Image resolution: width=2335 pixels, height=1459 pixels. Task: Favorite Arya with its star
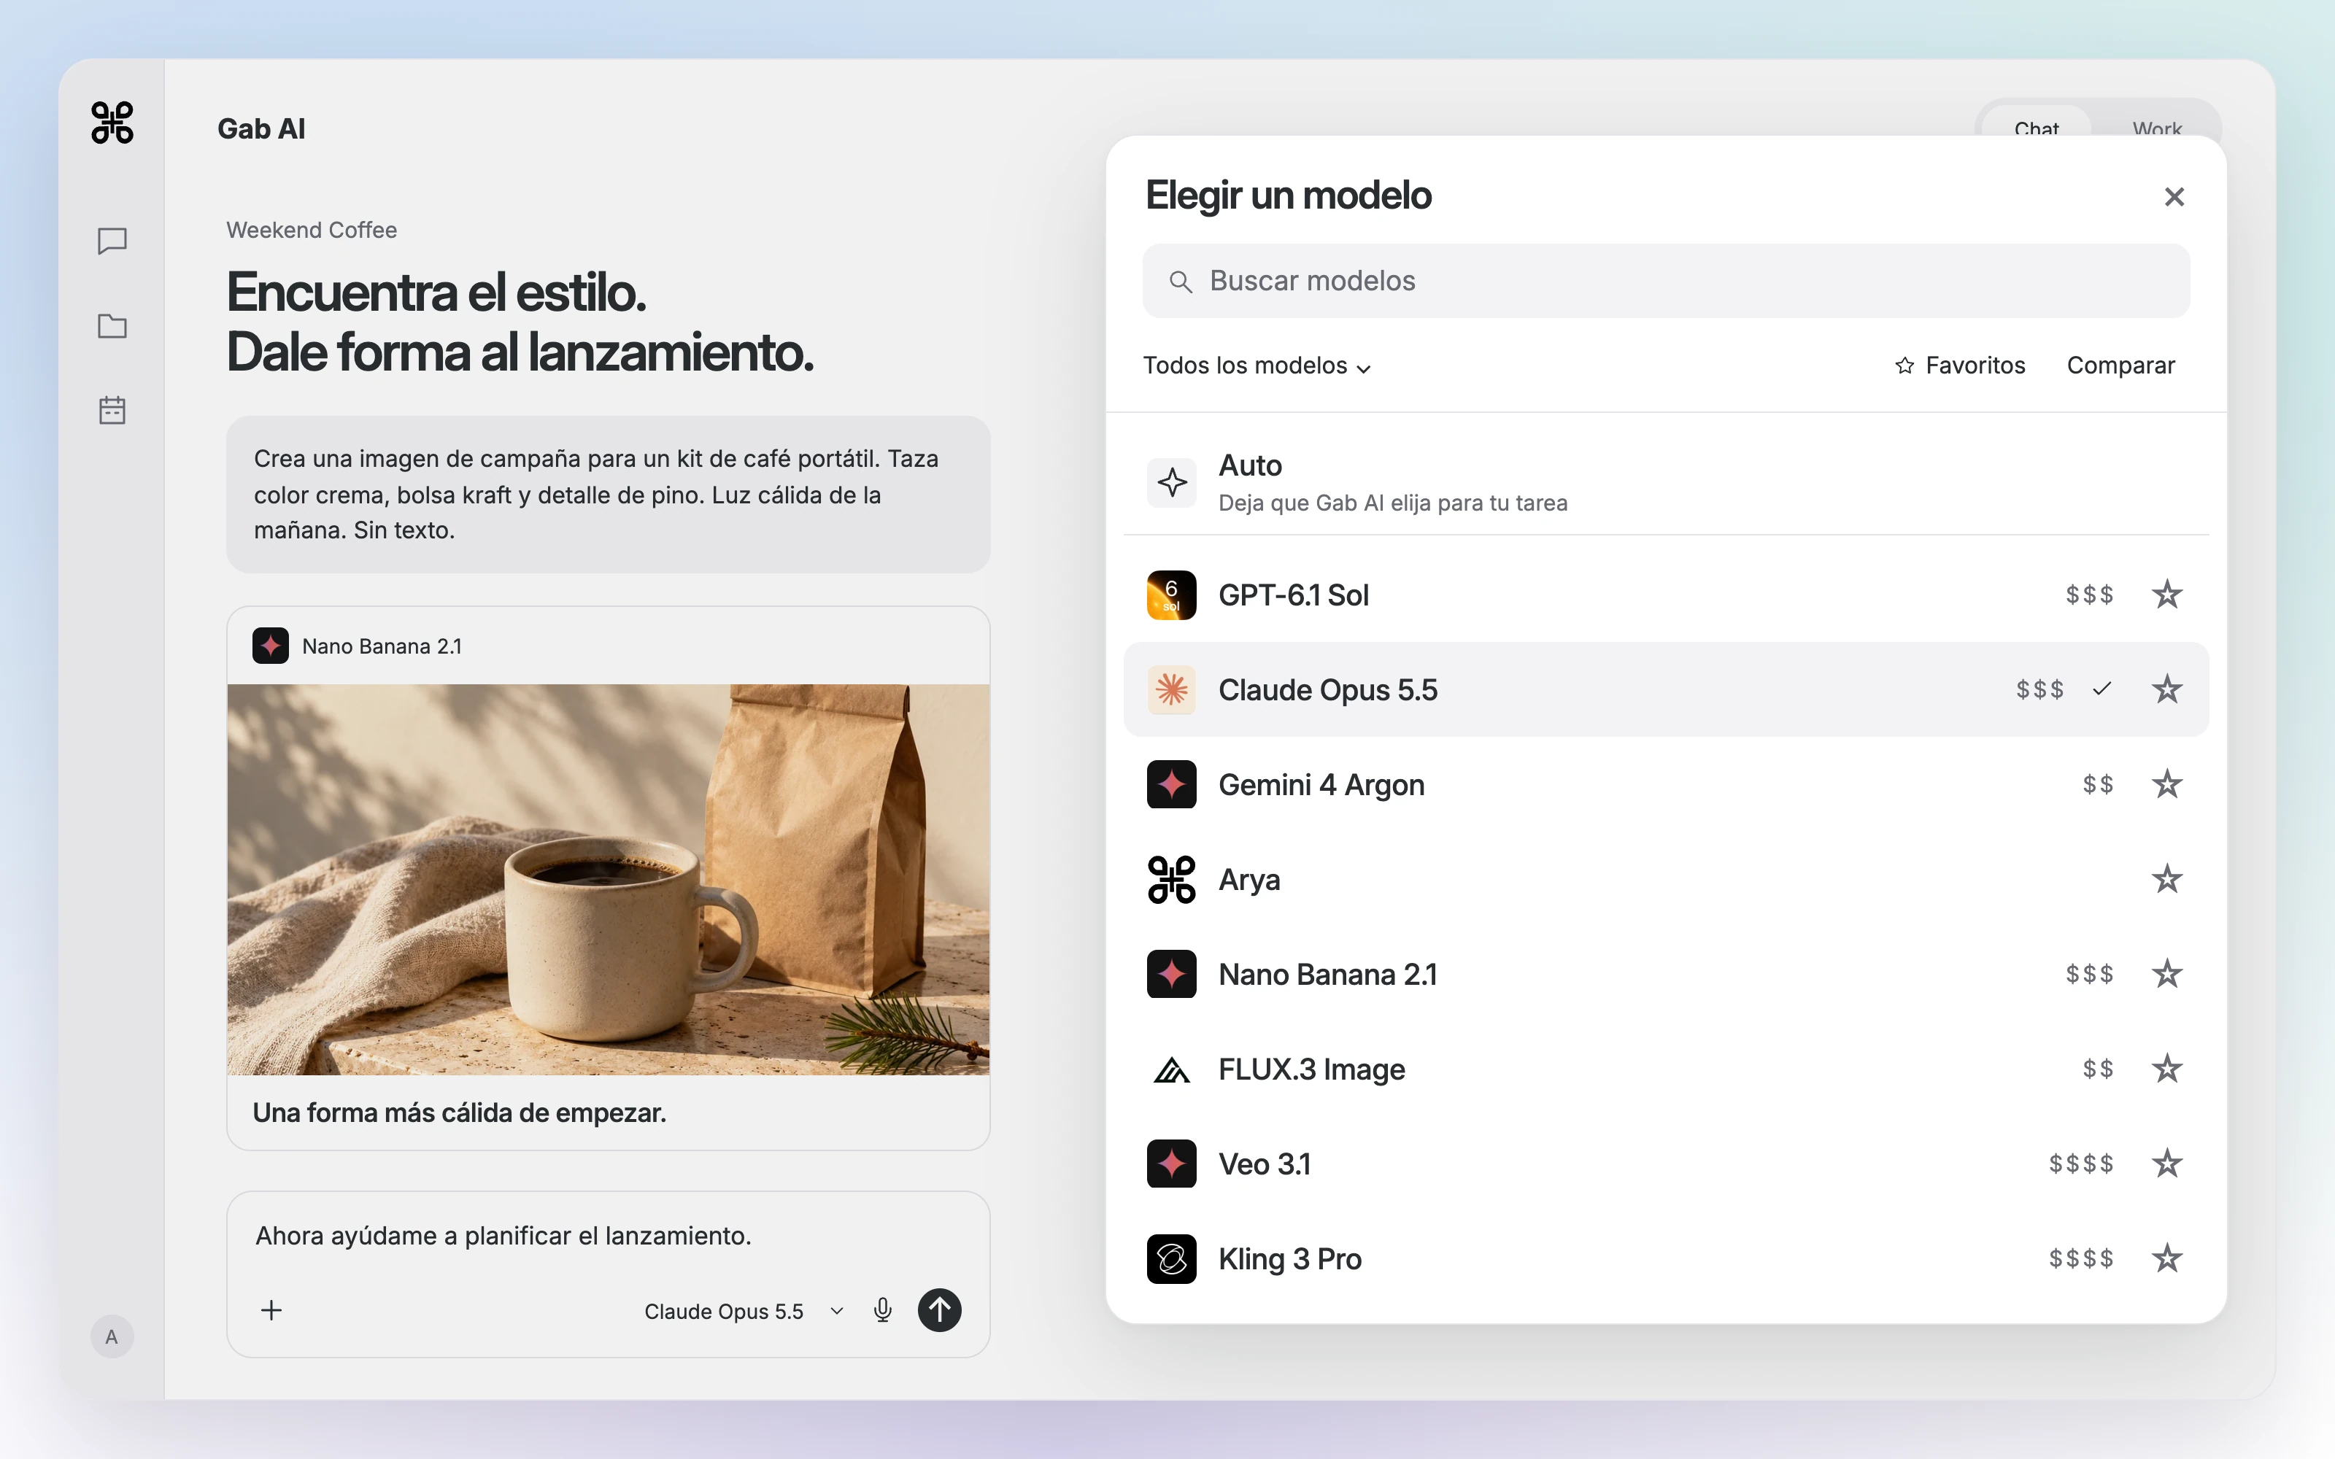(x=2167, y=879)
